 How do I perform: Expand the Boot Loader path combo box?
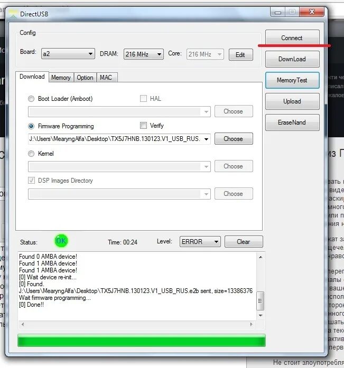(x=206, y=112)
